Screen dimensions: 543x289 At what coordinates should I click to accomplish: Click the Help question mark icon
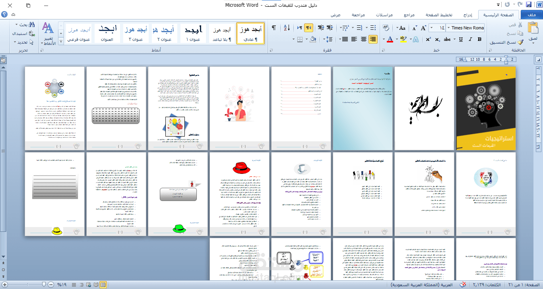pos(4,14)
